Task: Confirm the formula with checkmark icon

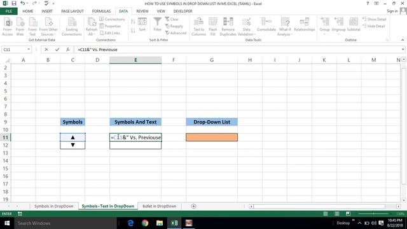Action: 57,50
